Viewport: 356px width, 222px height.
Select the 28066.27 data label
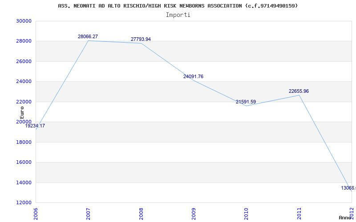coord(88,36)
